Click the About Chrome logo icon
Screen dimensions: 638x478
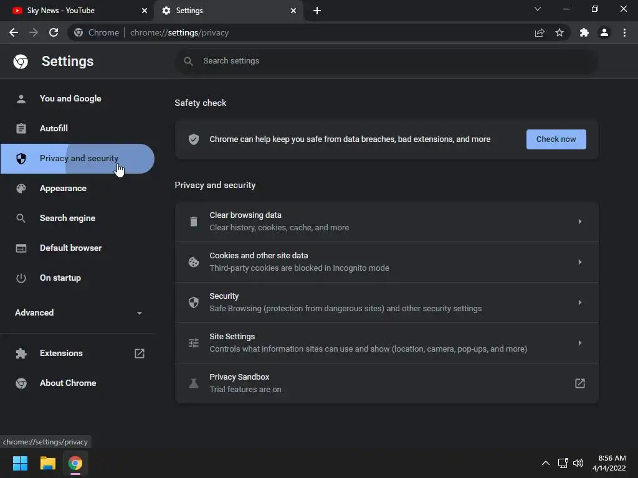click(x=21, y=383)
